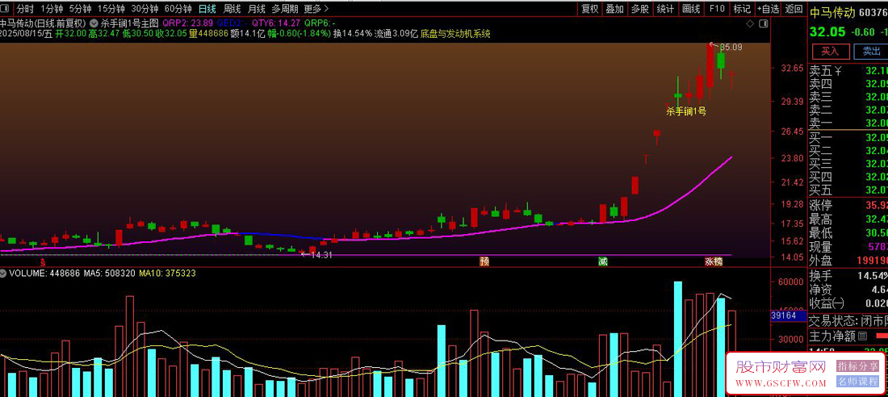Click the 涨榜 marker on the timeline

pyautogui.click(x=714, y=261)
